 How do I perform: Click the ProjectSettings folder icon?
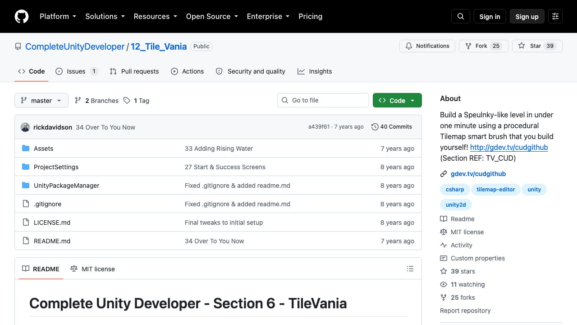26,167
